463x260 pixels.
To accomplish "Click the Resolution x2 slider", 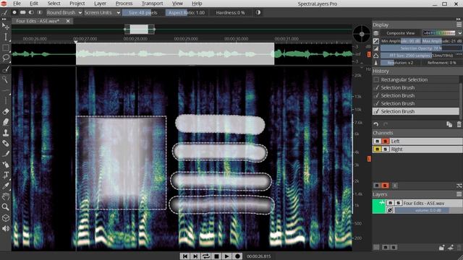I will (400, 63).
